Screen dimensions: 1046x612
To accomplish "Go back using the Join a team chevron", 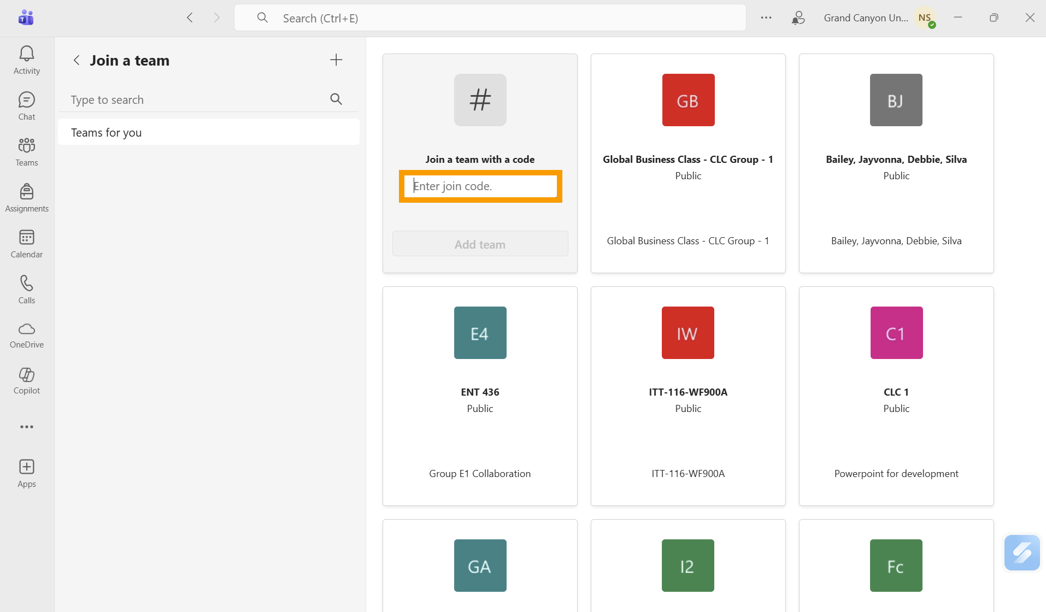I will click(x=77, y=60).
